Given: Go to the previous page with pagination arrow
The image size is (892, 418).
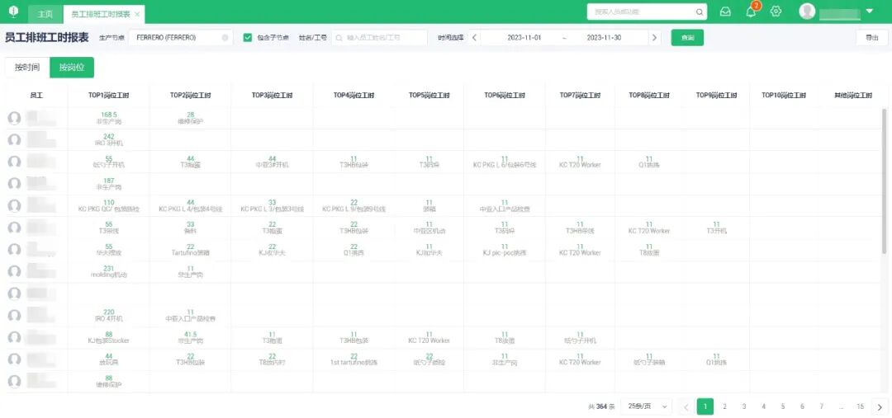Looking at the screenshot, I should (x=686, y=406).
